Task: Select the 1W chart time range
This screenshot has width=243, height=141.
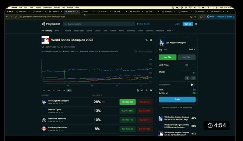Action: 59,90
